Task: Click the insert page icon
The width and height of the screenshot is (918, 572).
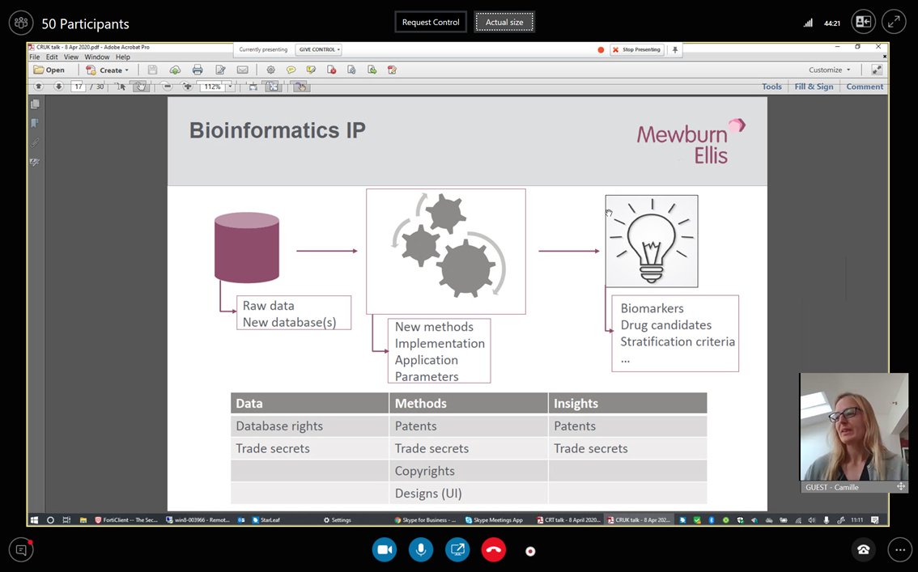Action: pyautogui.click(x=372, y=70)
